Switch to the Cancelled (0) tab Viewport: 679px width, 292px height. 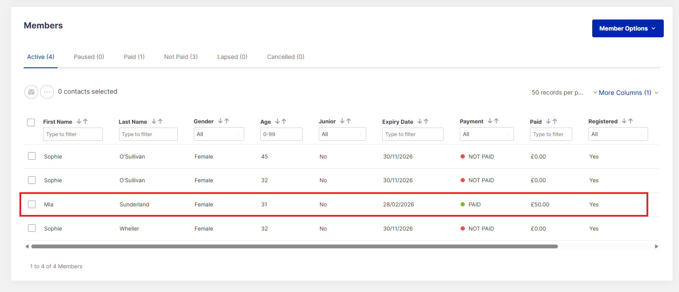tap(285, 57)
